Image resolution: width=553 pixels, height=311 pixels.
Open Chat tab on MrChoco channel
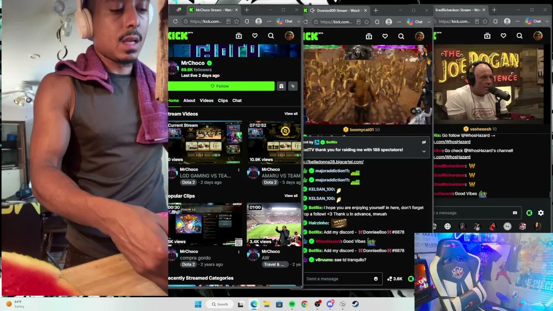pyautogui.click(x=237, y=100)
